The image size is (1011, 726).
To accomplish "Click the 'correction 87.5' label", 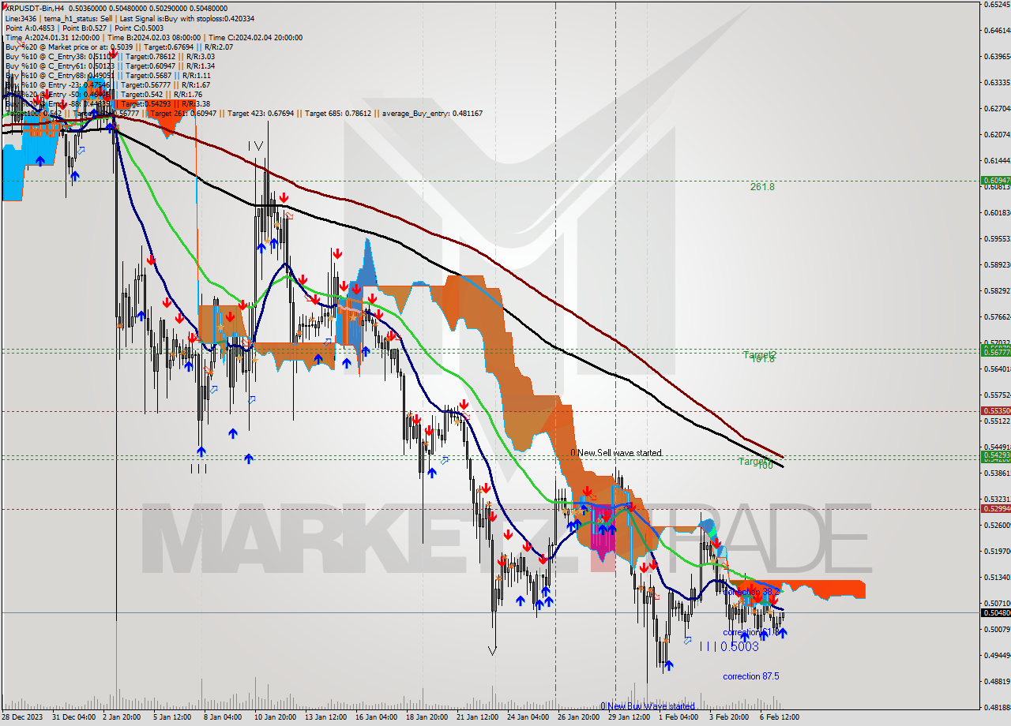I will coord(751,676).
